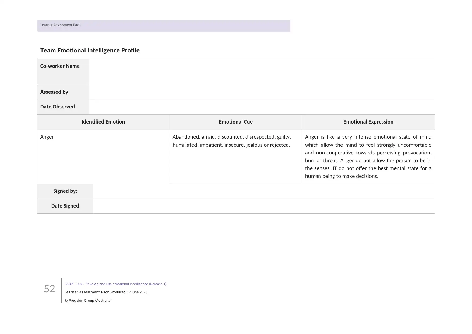Click the '© Precision Group (Australia)' footer text
Screen dimensions: 472x334
[x=88, y=300]
